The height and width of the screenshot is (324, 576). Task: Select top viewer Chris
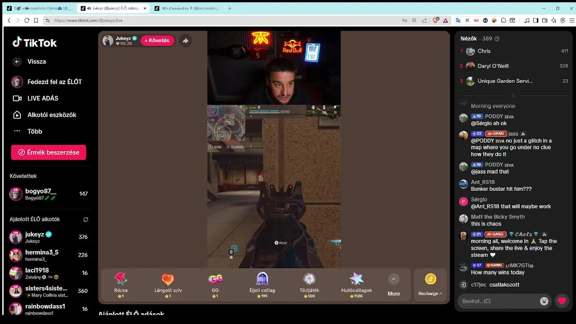(x=513, y=51)
